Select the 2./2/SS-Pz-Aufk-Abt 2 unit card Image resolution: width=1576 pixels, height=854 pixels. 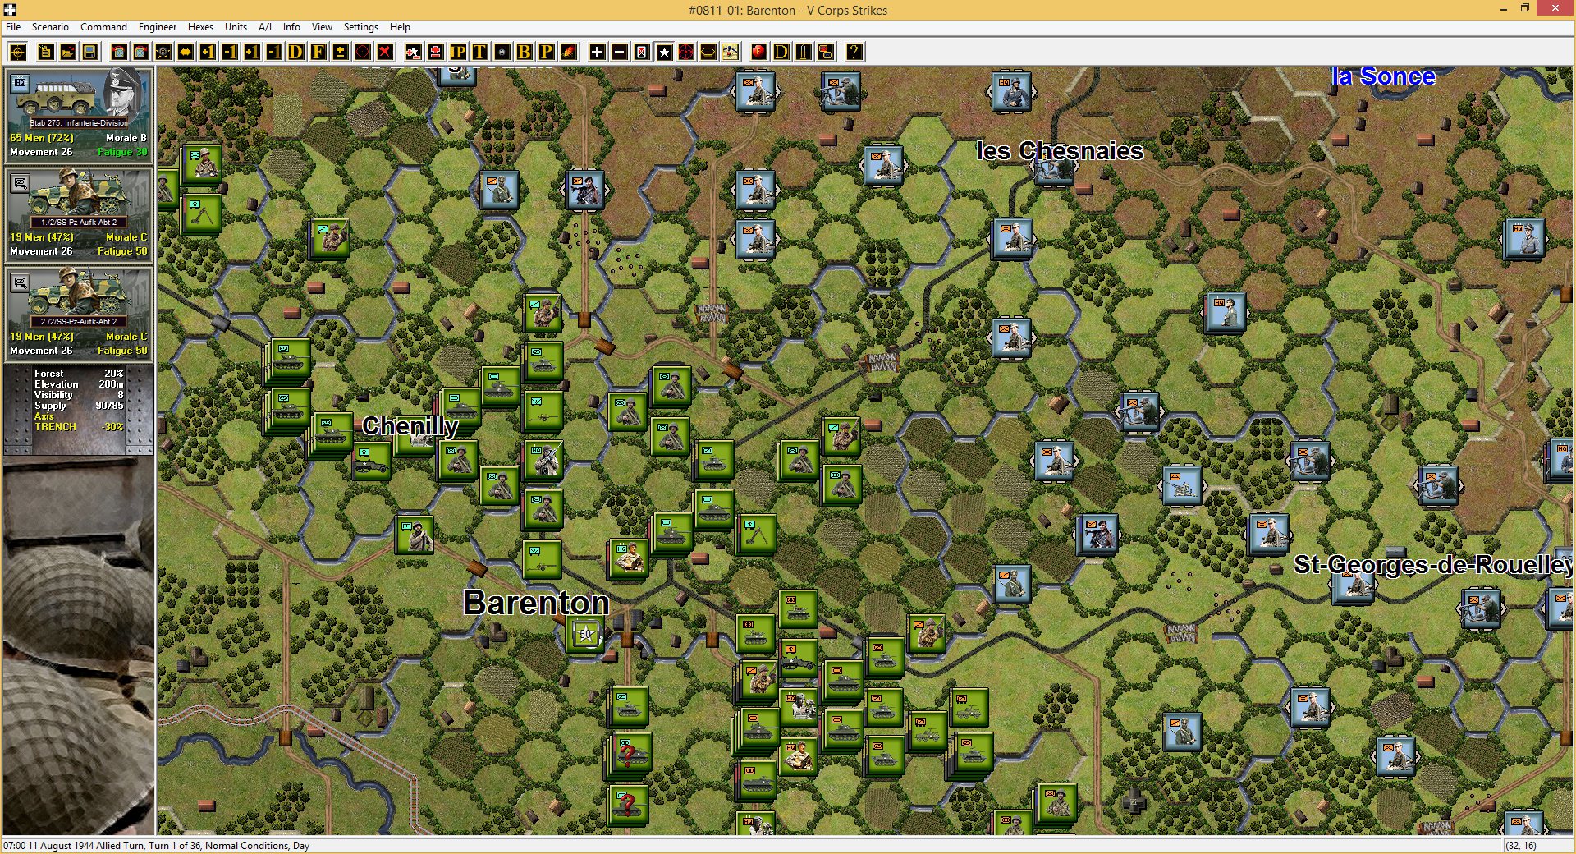click(x=79, y=314)
